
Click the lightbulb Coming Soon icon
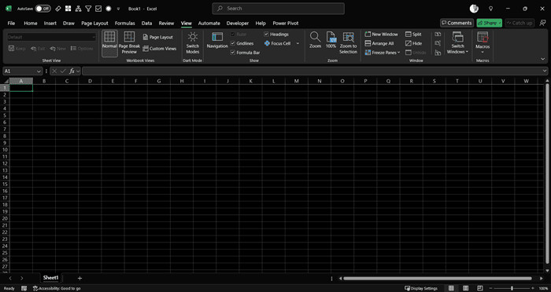tap(491, 9)
